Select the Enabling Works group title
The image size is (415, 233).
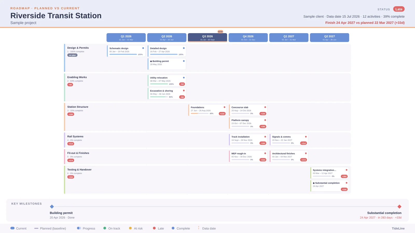click(x=77, y=77)
